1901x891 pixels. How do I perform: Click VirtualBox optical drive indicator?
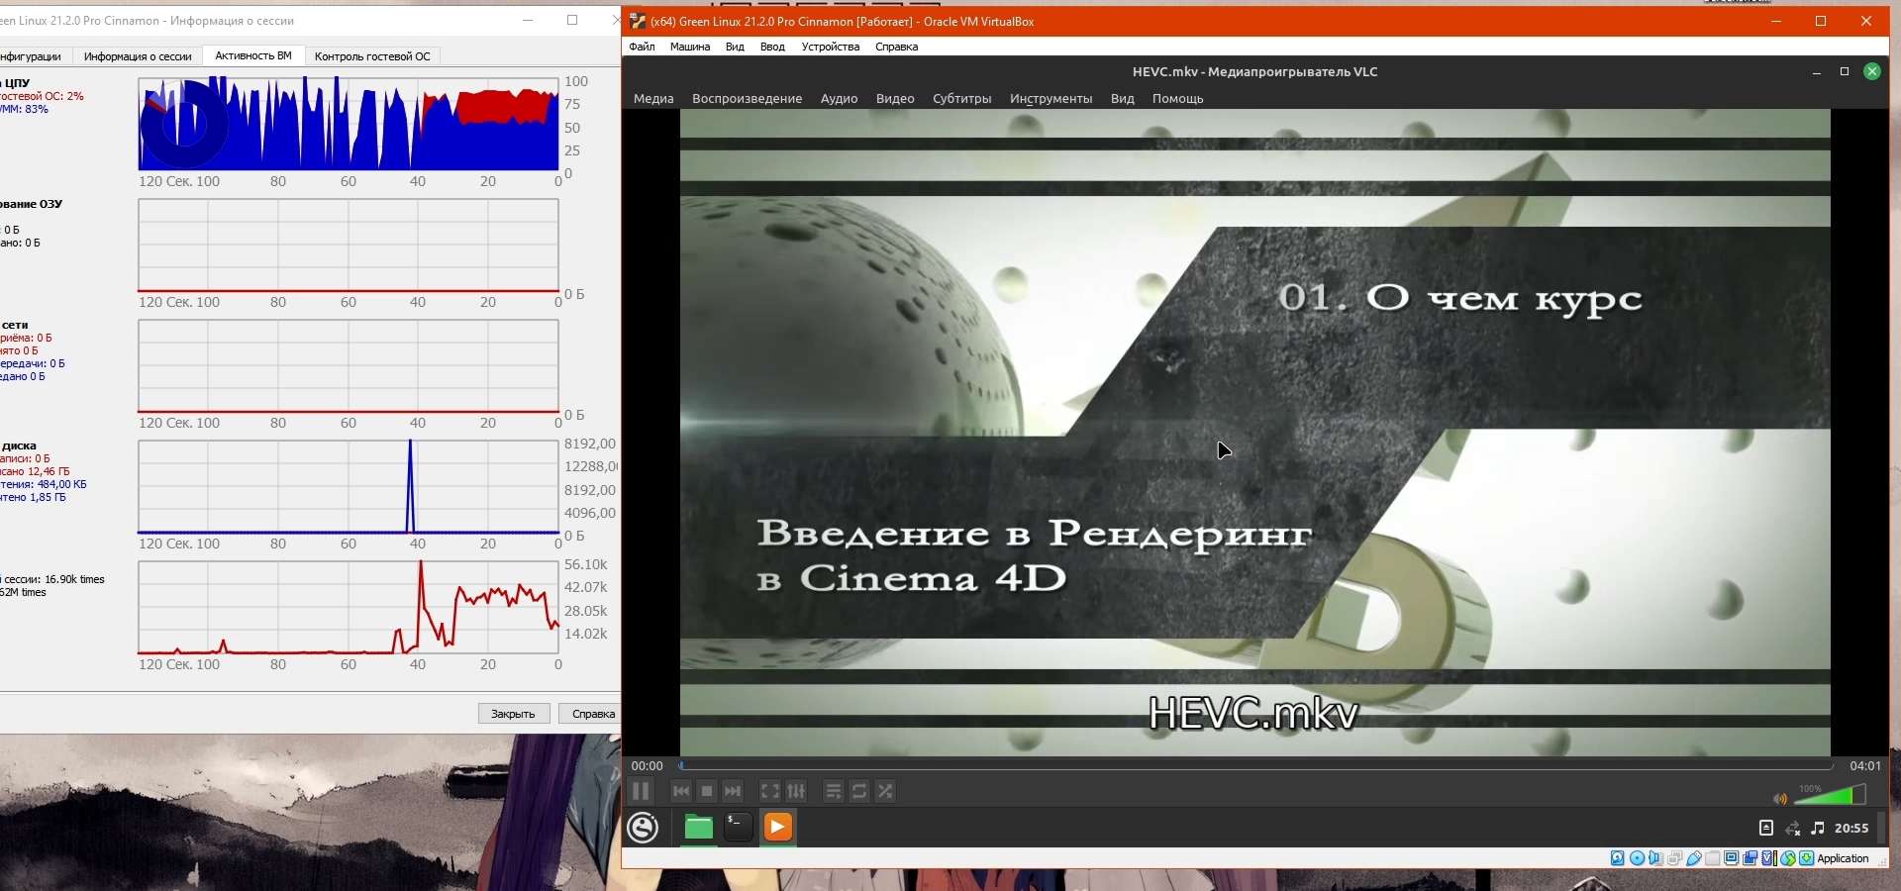1637,858
